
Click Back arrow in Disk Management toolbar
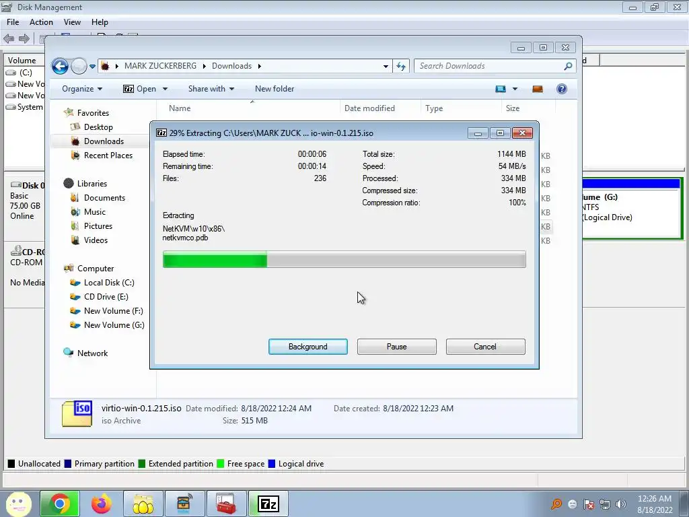click(x=9, y=38)
